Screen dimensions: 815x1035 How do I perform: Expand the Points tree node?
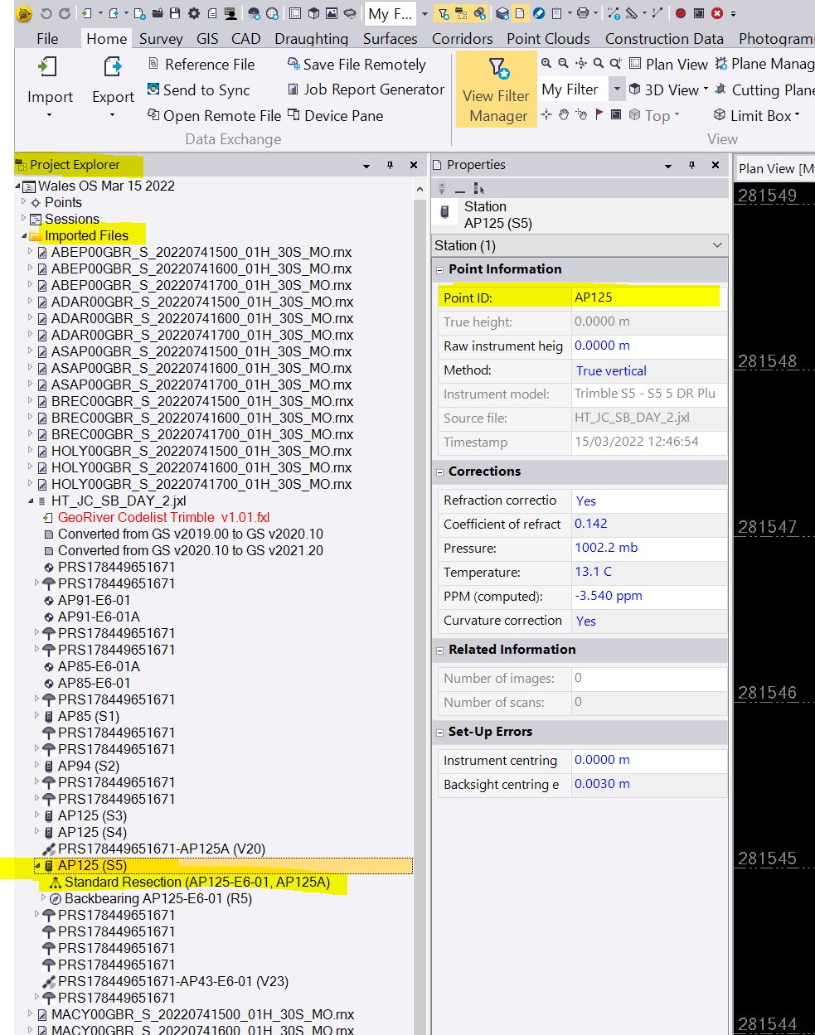(x=24, y=201)
